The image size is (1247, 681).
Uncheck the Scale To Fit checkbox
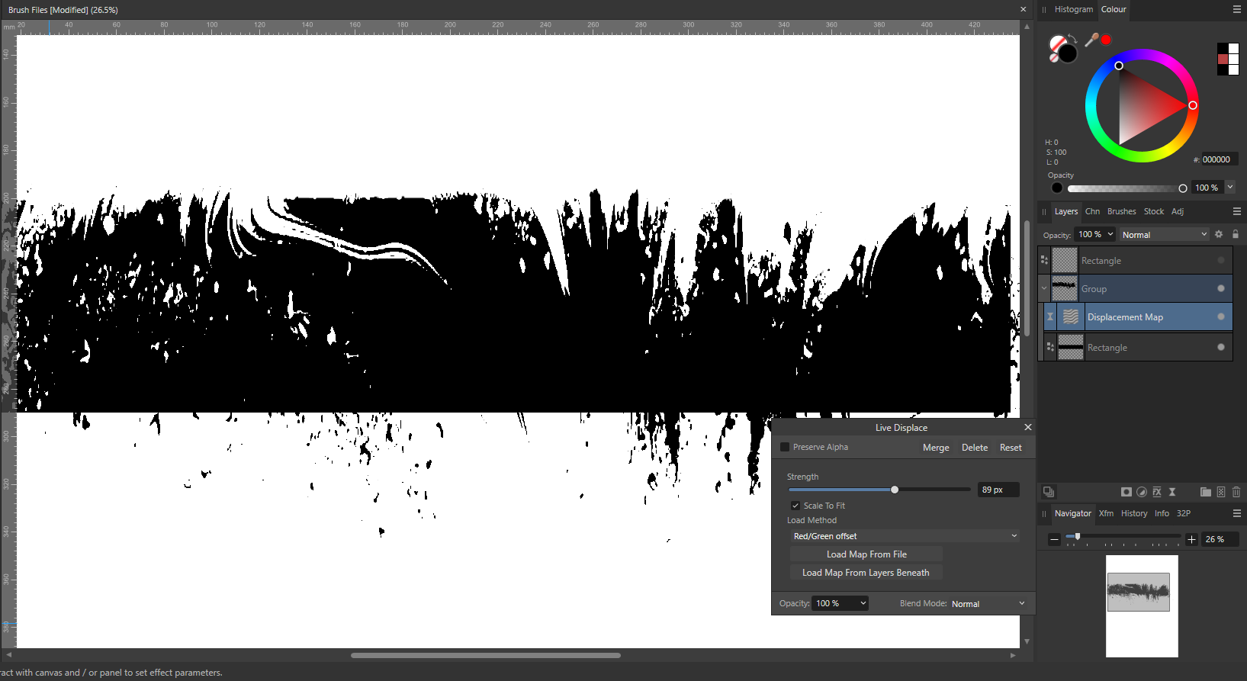click(x=795, y=506)
